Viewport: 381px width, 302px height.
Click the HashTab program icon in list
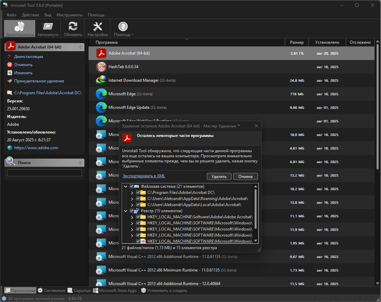tap(101, 67)
